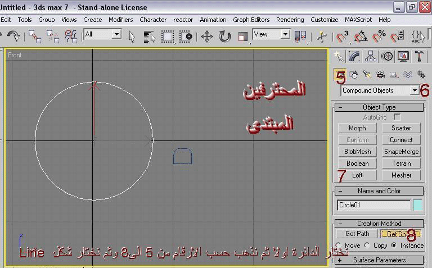Open the Motion command panel tab
This screenshot has height=268, width=432.
pyautogui.click(x=387, y=56)
